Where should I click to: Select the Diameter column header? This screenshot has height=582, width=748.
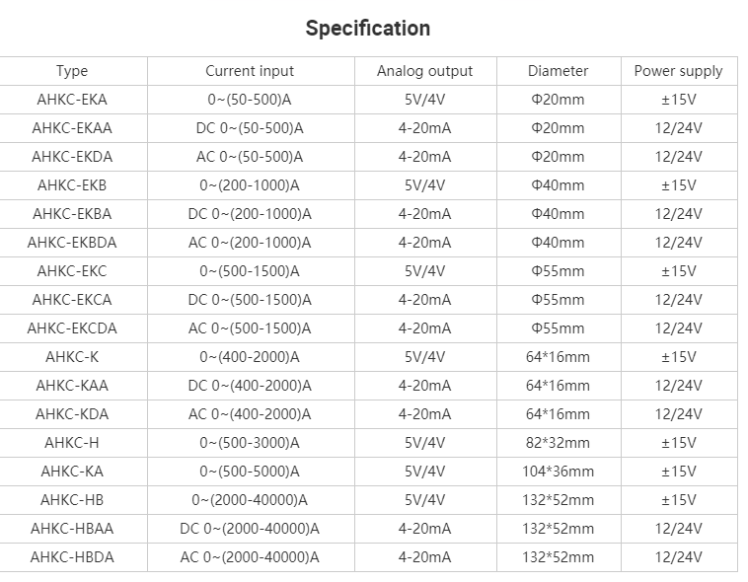[558, 71]
